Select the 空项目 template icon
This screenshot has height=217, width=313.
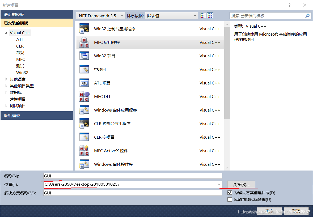(x=84, y=70)
